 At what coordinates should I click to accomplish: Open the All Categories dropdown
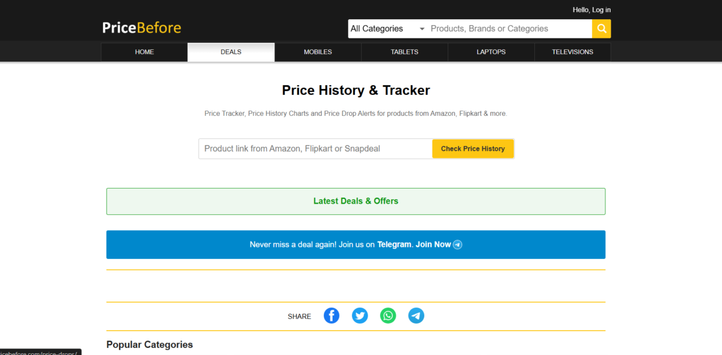[387, 28]
